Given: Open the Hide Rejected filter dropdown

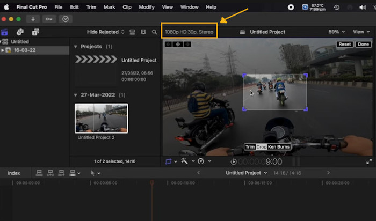Looking at the screenshot, I should click(105, 32).
